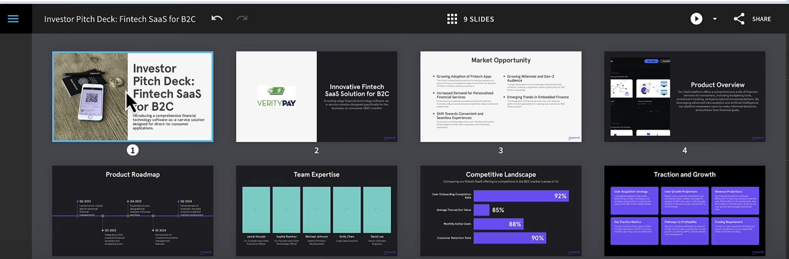Open Competitive Landscape slide thumbnail
The width and height of the screenshot is (789, 259).
(501, 211)
